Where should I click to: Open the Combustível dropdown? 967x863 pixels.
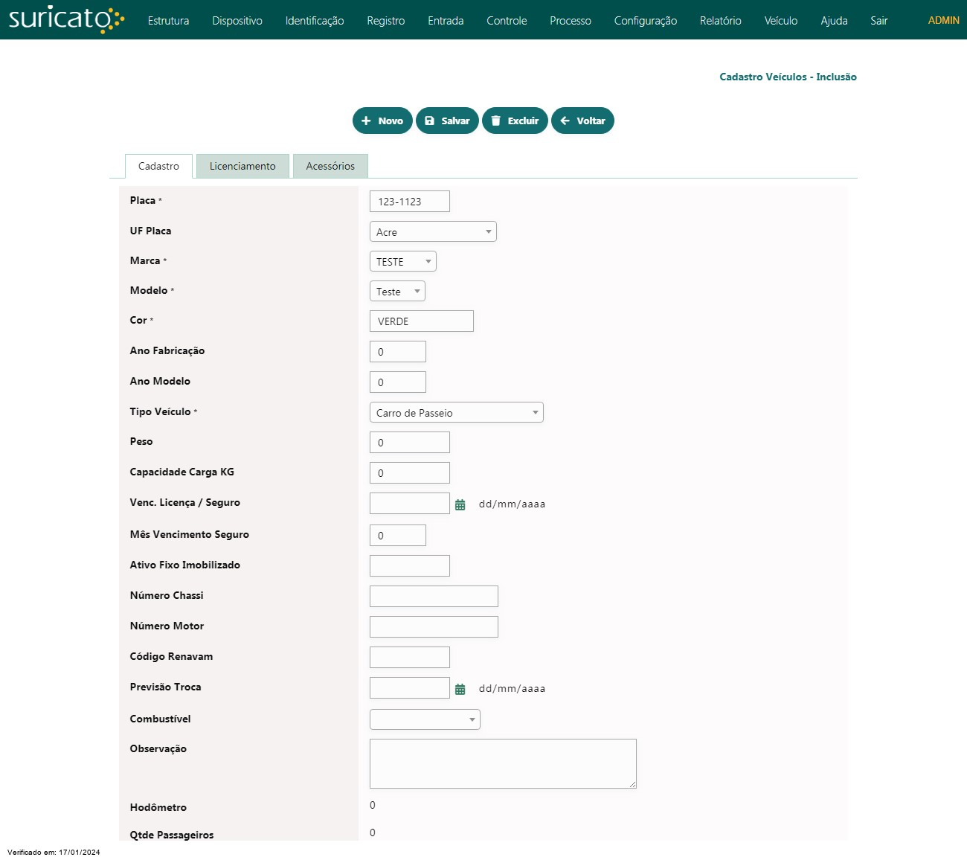coord(425,719)
